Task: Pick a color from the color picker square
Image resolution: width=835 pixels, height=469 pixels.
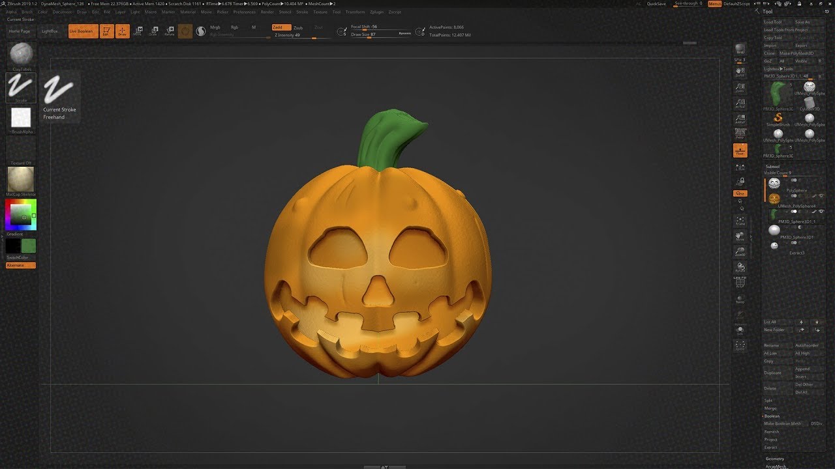Action: click(21, 215)
